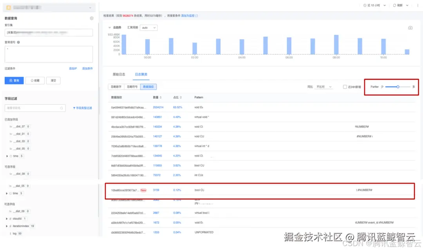The height and width of the screenshot is (250, 423).
Task: Collapse the 总趋势 trend chart section
Action: pos(110,28)
